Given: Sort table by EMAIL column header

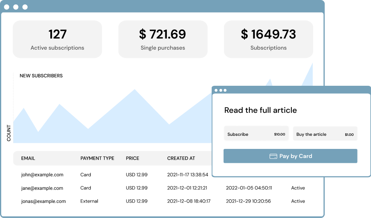Looking at the screenshot, I should [28, 158].
